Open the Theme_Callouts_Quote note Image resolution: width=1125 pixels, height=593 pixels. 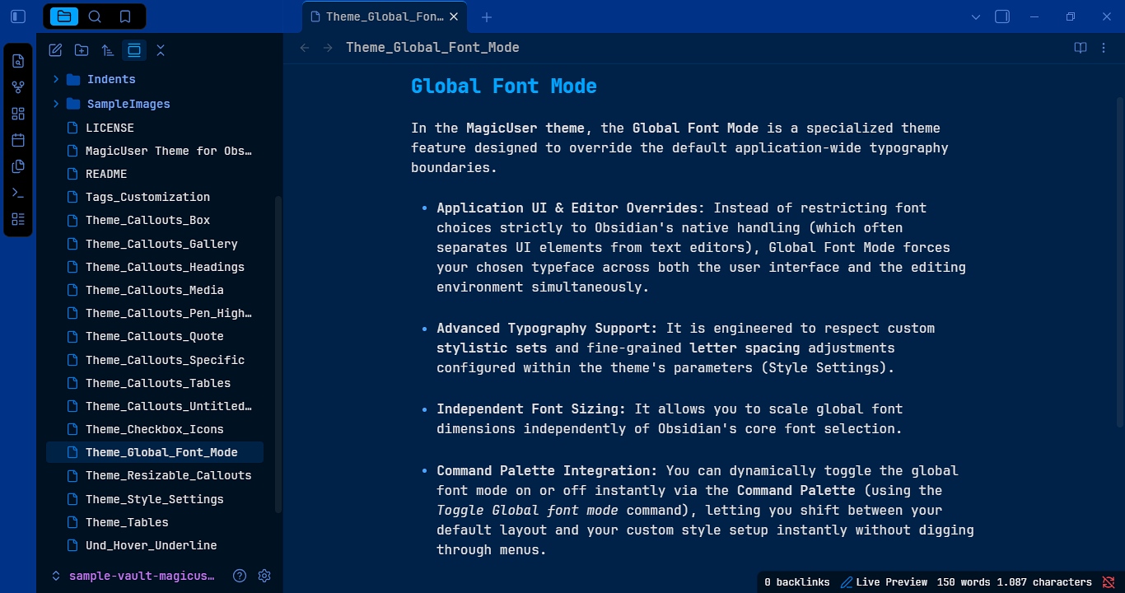pyautogui.click(x=155, y=336)
